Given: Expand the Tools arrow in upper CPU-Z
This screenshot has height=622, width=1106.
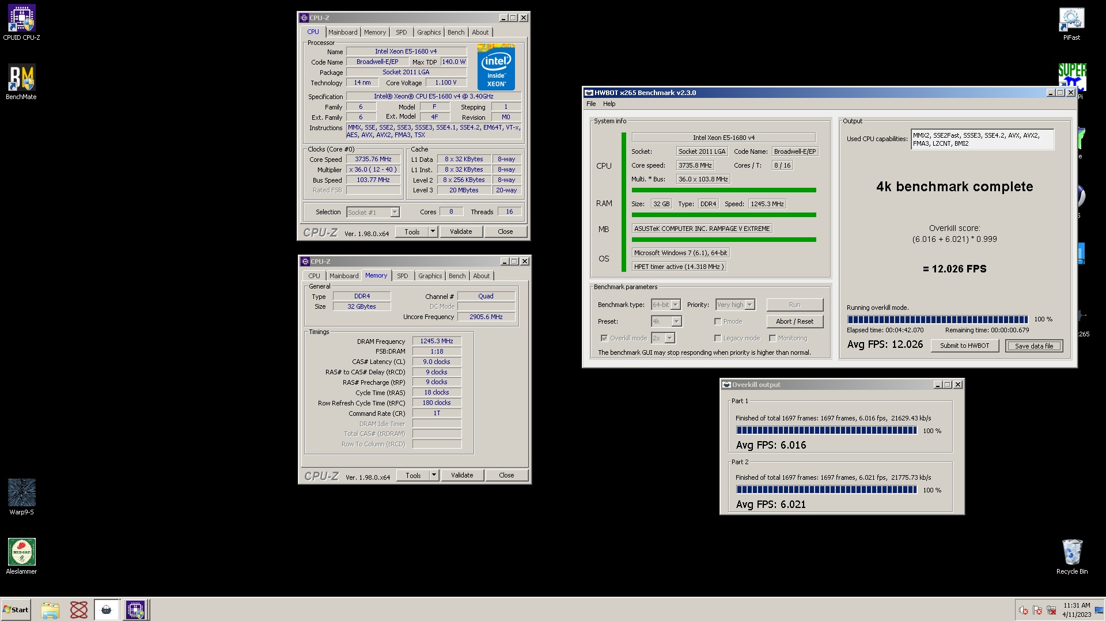Looking at the screenshot, I should (433, 232).
